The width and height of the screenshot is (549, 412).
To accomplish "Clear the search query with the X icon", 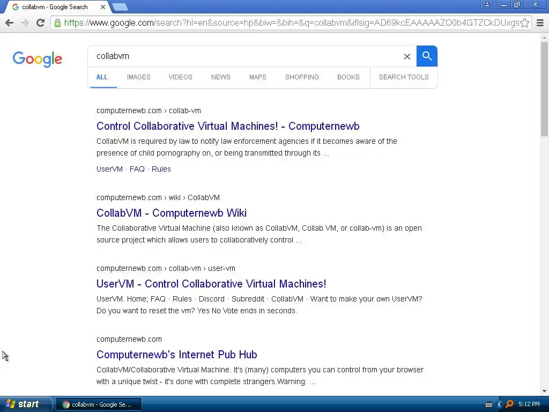I will (407, 56).
